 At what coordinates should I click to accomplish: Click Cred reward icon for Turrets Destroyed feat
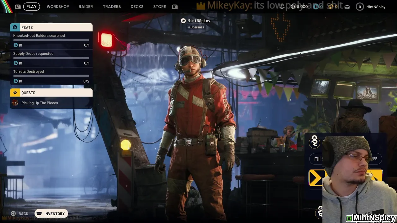16,81
